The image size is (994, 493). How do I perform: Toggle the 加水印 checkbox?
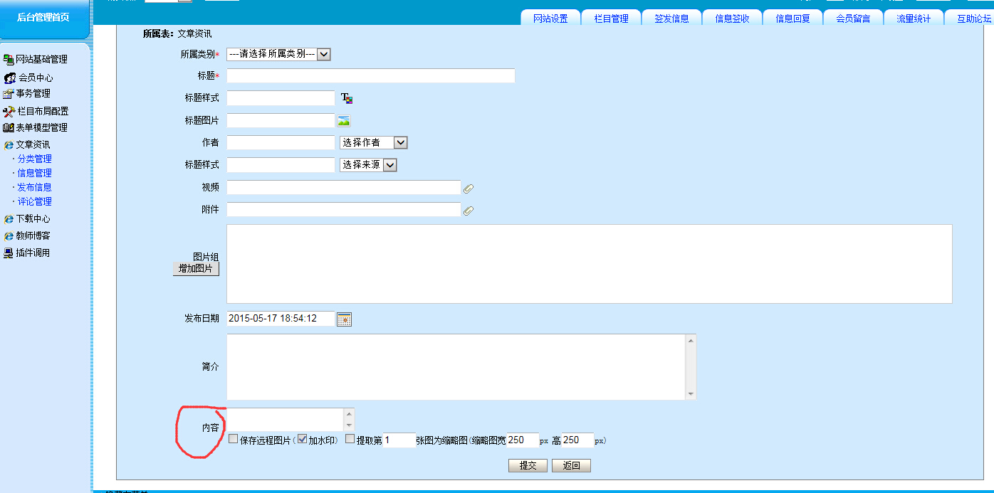click(302, 439)
